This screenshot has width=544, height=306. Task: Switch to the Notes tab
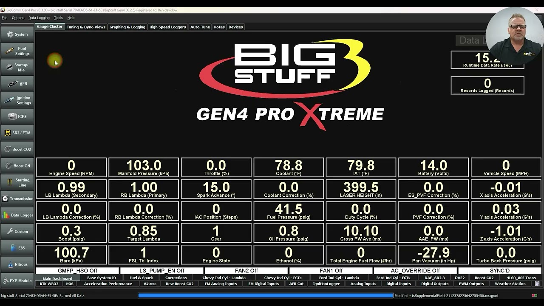[x=219, y=27]
